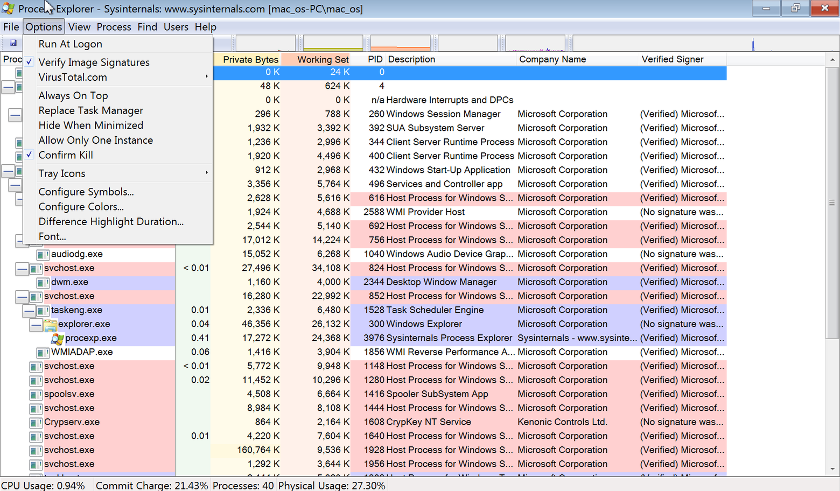Click the orange physical memory mini graph
Screen dimensions: 840x491
pyautogui.click(x=400, y=43)
